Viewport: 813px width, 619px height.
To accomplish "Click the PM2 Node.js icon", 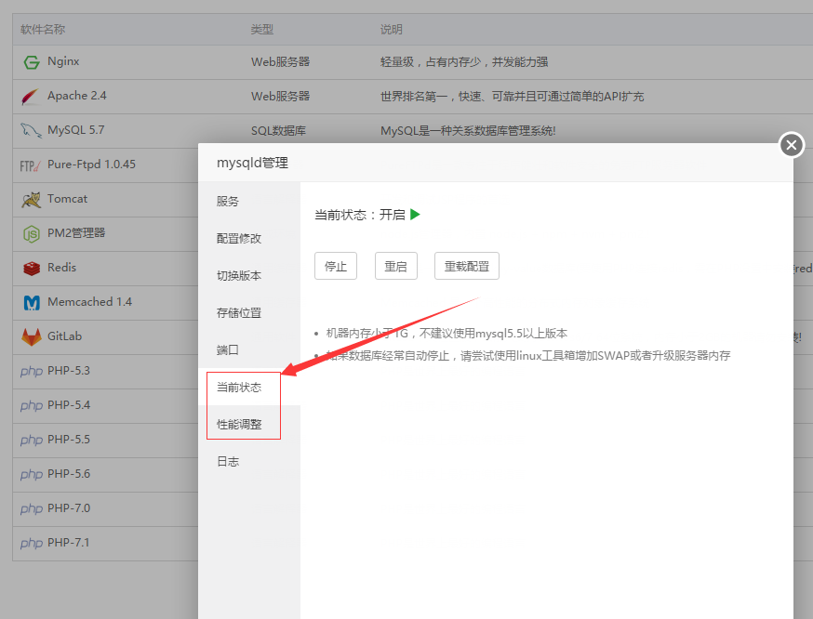I will pos(31,234).
